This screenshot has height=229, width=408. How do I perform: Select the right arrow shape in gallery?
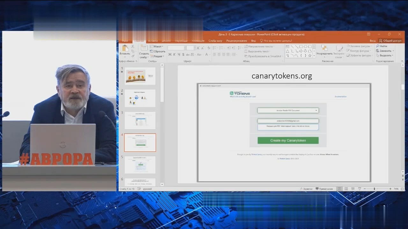pyautogui.click(x=301, y=51)
